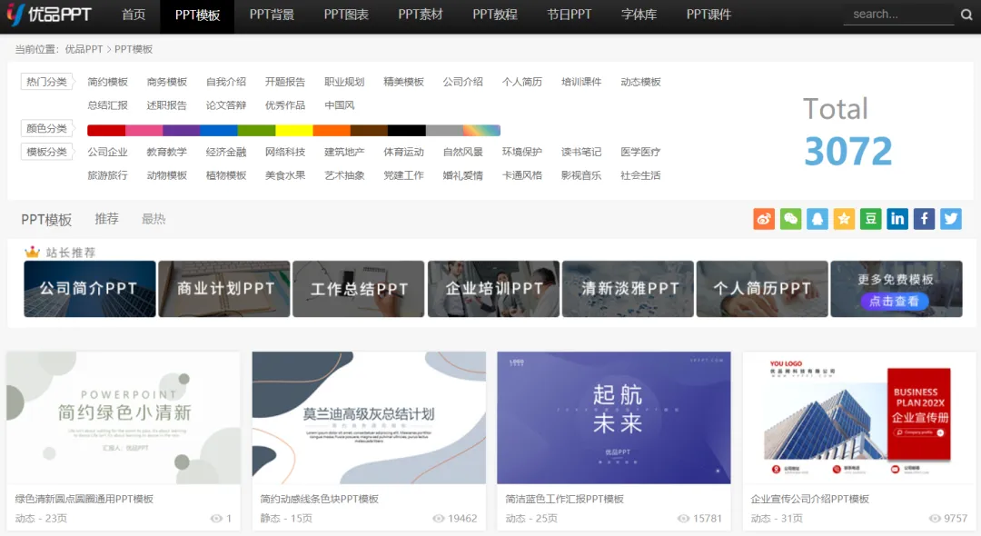Pick the blue color filter
The width and height of the screenshot is (981, 536).
click(x=219, y=130)
